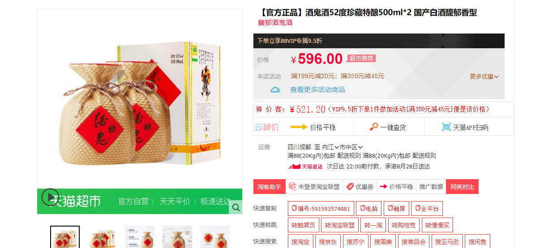
Task: Click the yellow arrow 价格平稳 indicator
Action: click(299, 127)
